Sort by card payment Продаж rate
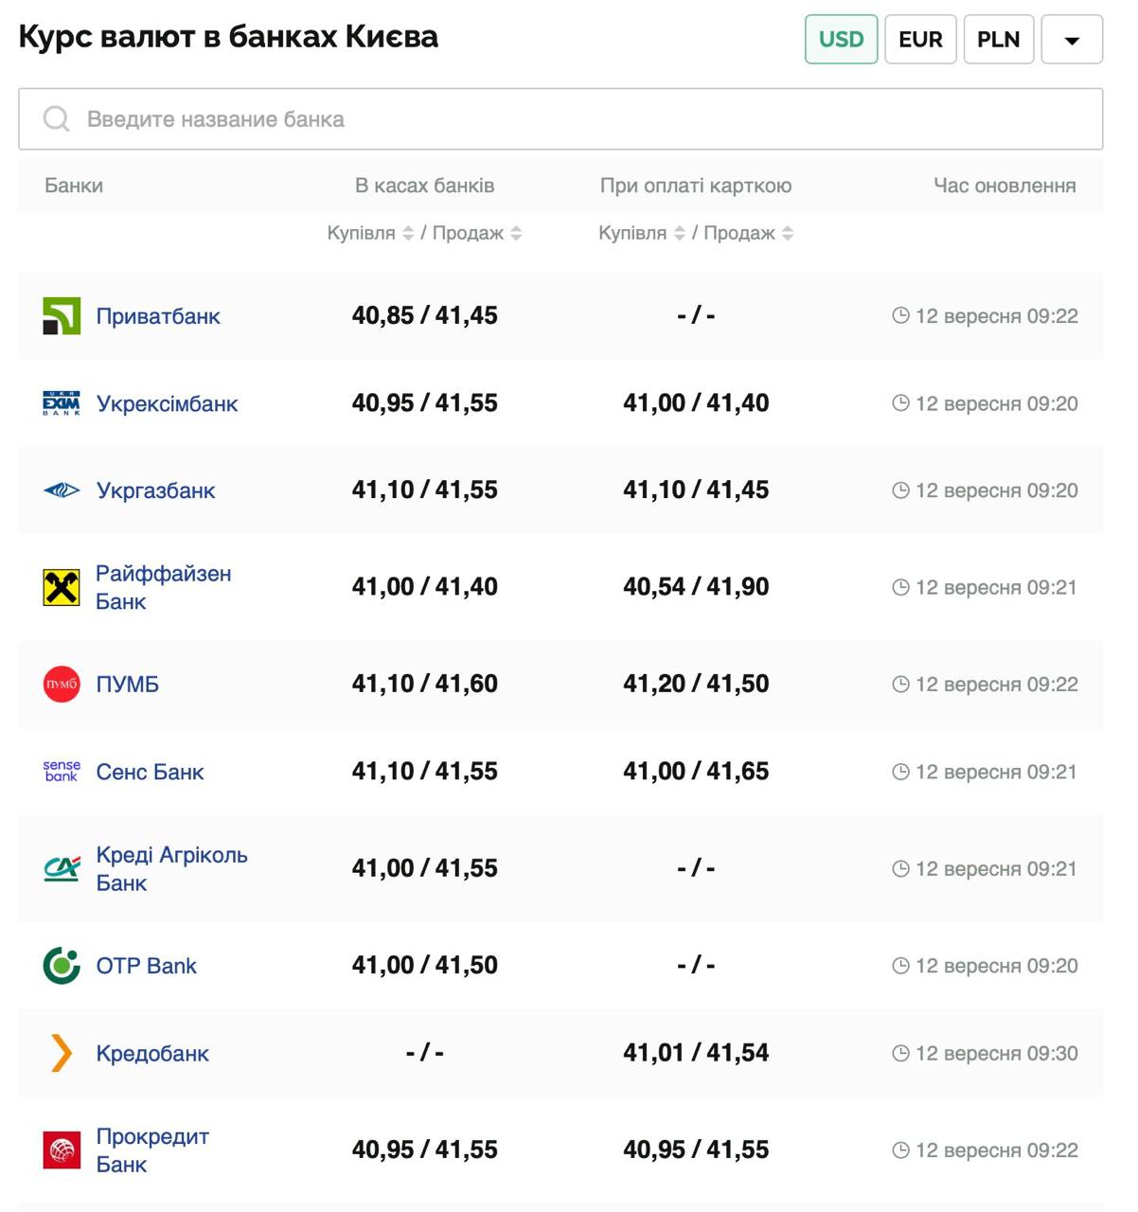 coord(788,233)
